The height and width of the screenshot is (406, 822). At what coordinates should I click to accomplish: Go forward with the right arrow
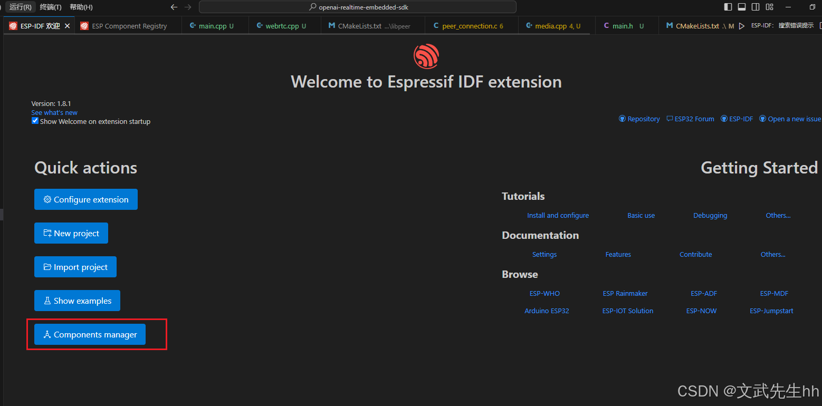point(188,7)
